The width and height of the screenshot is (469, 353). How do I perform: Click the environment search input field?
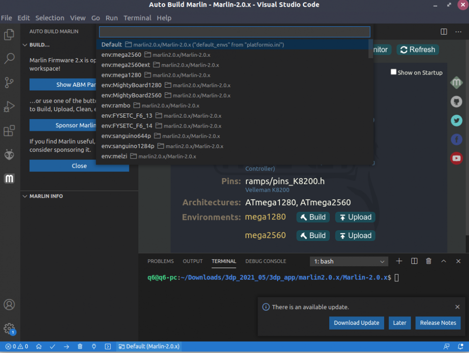(234, 32)
